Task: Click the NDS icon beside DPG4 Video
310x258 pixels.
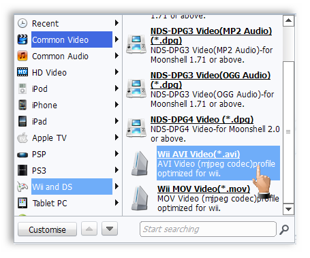Action: 136,128
